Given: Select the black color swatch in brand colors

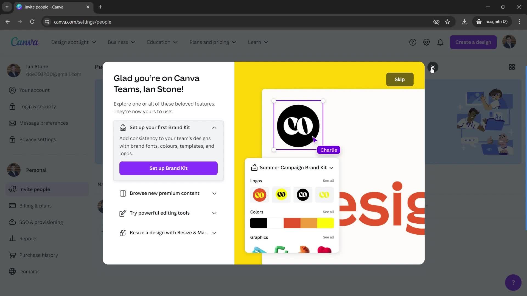Looking at the screenshot, I should pos(259,223).
